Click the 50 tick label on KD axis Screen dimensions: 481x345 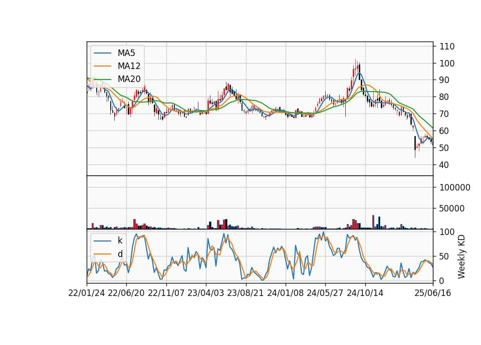tap(444, 256)
